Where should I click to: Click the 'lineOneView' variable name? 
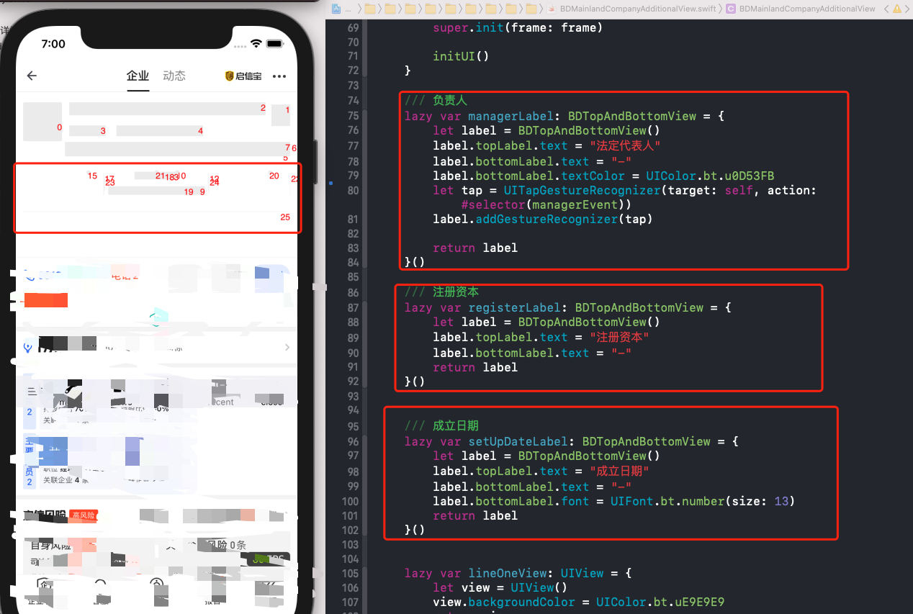pos(507,574)
